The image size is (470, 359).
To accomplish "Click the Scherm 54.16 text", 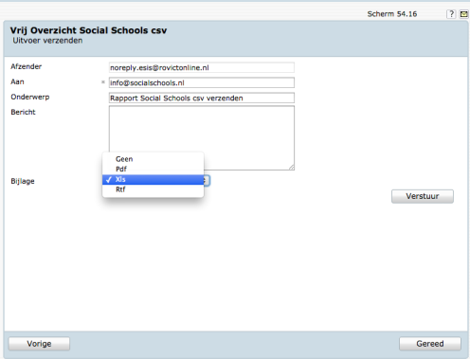I will (x=392, y=14).
